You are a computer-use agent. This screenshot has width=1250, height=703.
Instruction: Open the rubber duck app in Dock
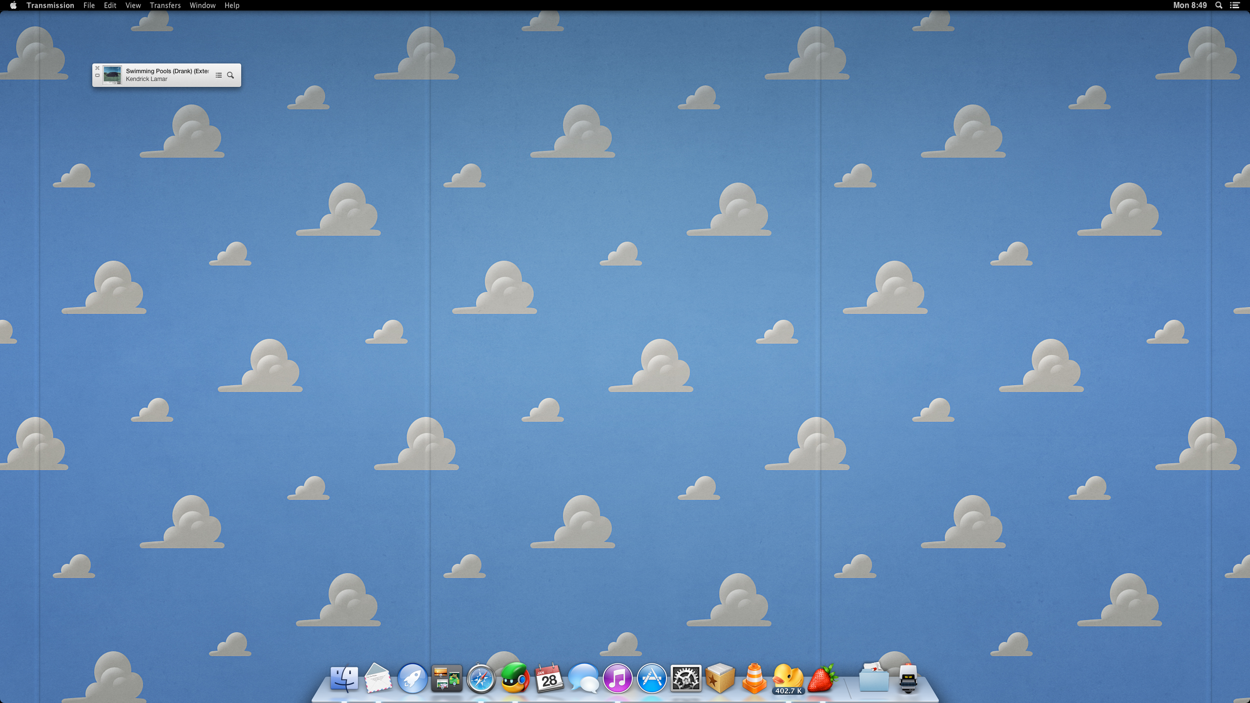tap(788, 679)
